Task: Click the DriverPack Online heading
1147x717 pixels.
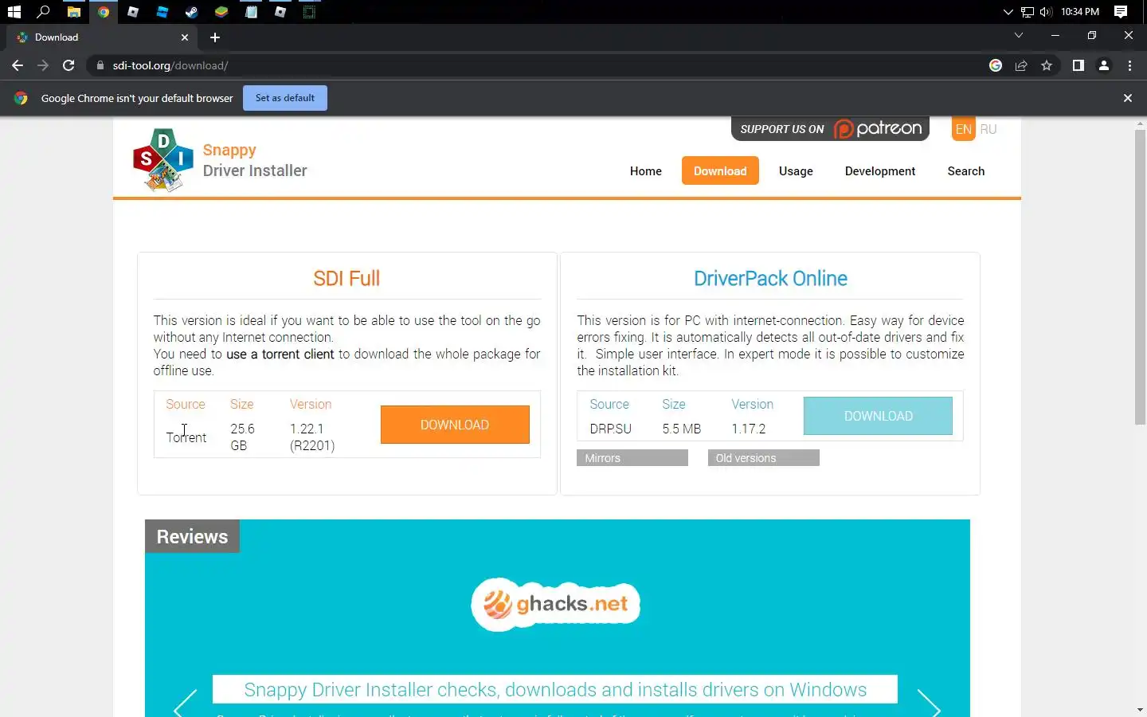Action: pyautogui.click(x=770, y=279)
